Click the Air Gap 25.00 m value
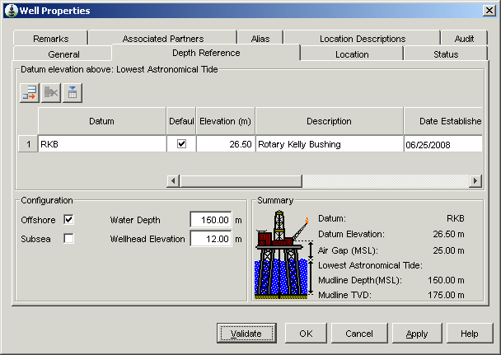This screenshot has width=501, height=355. pyautogui.click(x=448, y=250)
